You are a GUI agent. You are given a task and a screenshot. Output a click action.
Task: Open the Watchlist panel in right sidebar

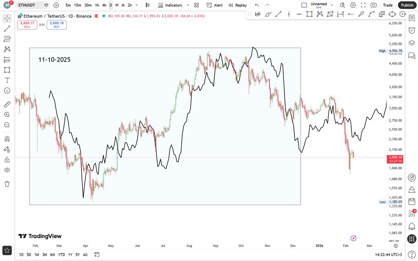pyautogui.click(x=412, y=19)
